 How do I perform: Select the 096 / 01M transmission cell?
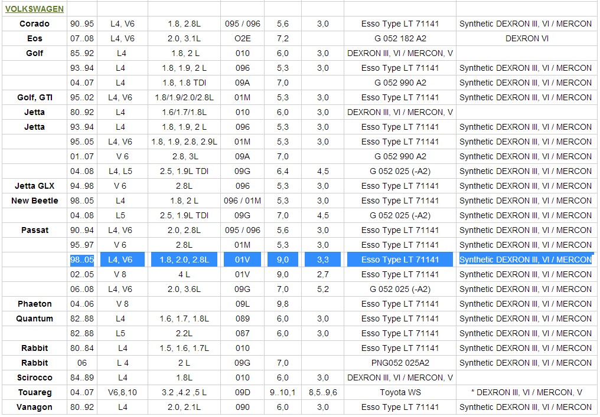pyautogui.click(x=242, y=201)
